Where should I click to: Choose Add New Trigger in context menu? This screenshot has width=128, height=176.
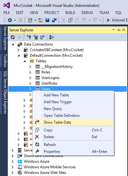click(73, 102)
